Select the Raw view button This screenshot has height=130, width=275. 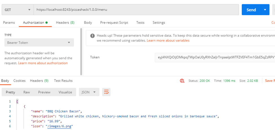tap(27, 92)
